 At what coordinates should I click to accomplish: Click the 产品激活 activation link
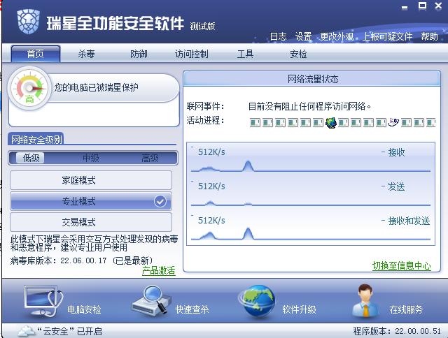[x=159, y=270]
